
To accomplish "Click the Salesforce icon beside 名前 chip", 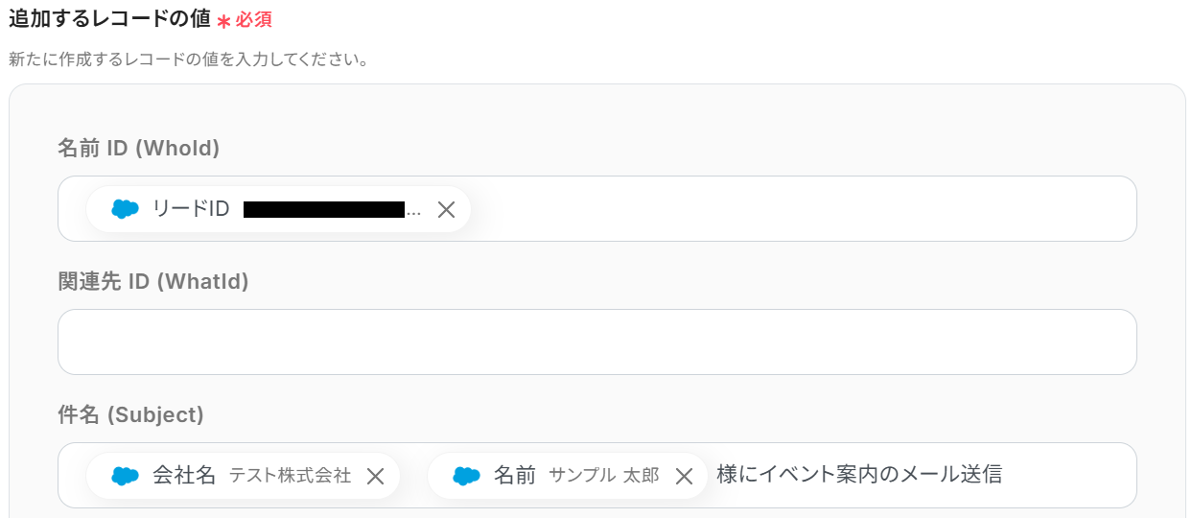I will tap(467, 476).
